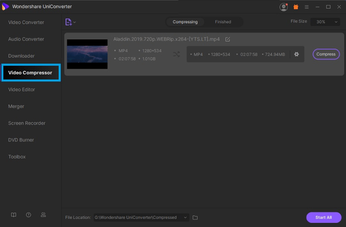Click the source 1280*534 resolution text
This screenshot has width=346, height=227.
pyautogui.click(x=152, y=51)
